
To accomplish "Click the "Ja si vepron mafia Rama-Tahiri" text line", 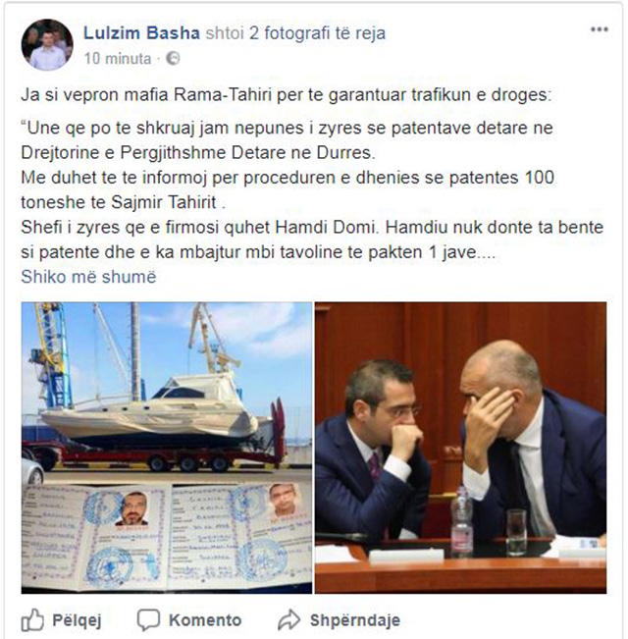I will [x=287, y=95].
